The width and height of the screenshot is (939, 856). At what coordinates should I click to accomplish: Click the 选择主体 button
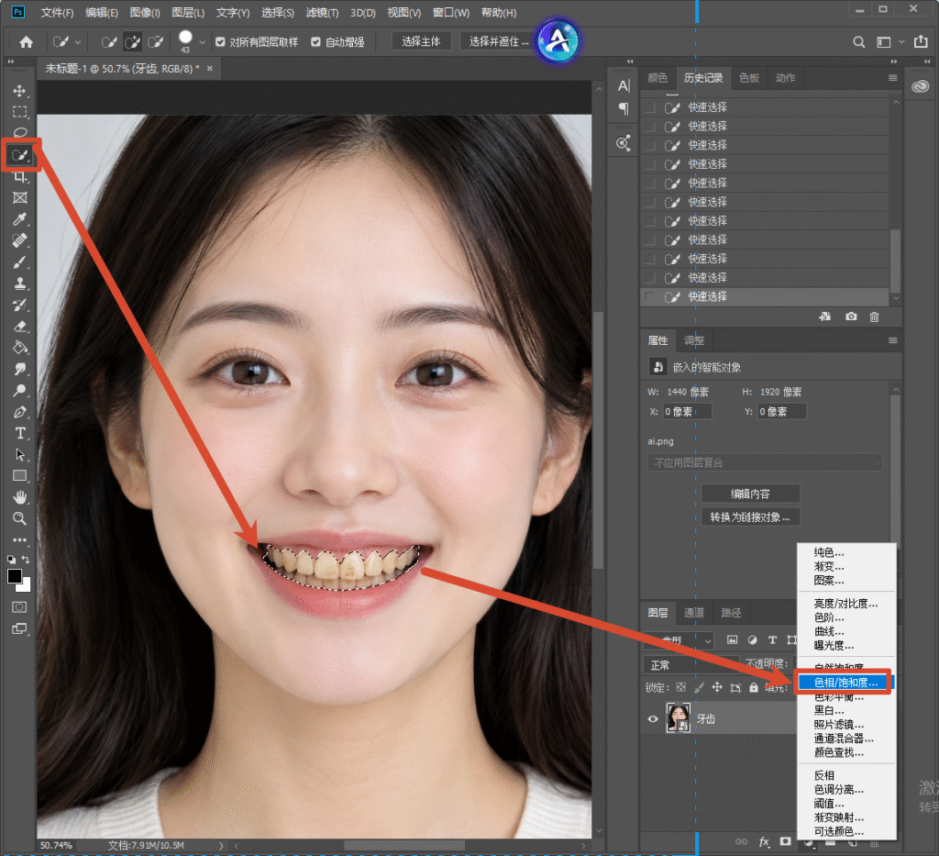pyautogui.click(x=421, y=41)
